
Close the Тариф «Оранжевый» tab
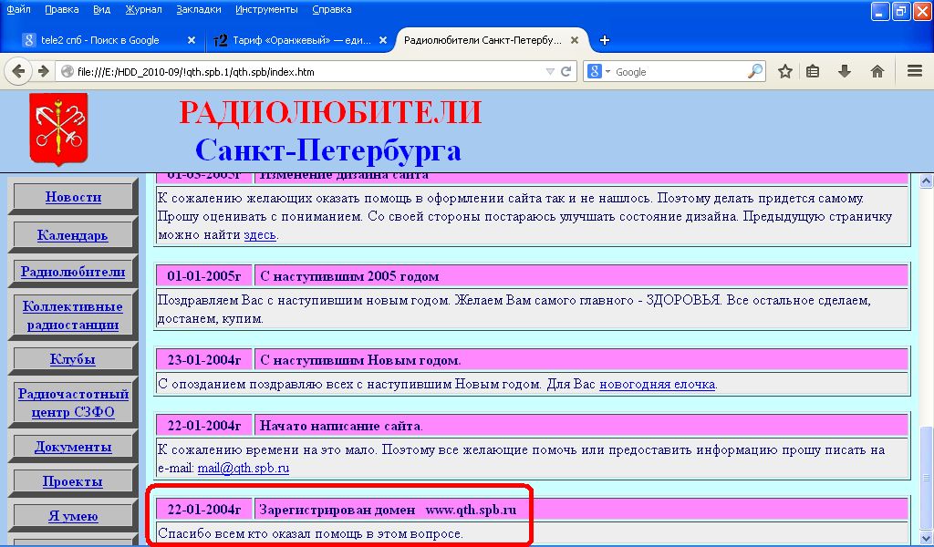click(383, 40)
